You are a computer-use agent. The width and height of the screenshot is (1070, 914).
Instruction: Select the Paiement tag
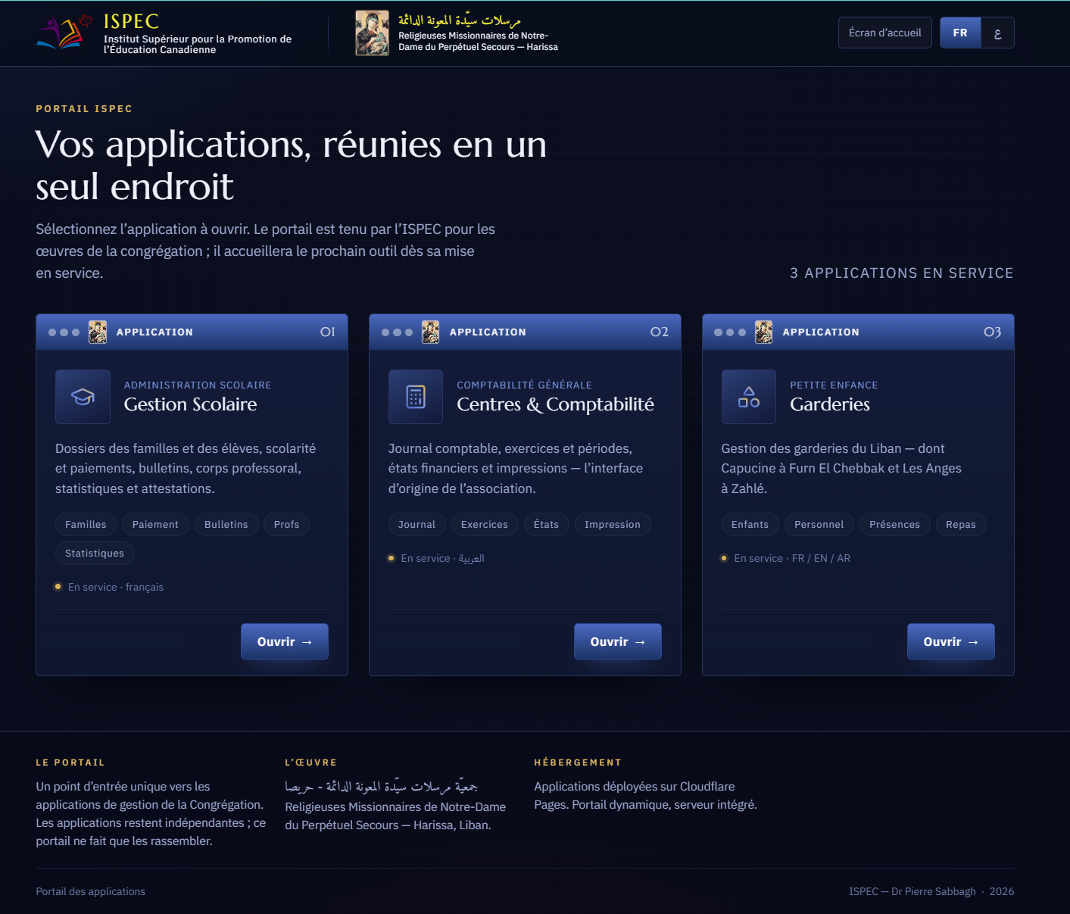click(155, 524)
